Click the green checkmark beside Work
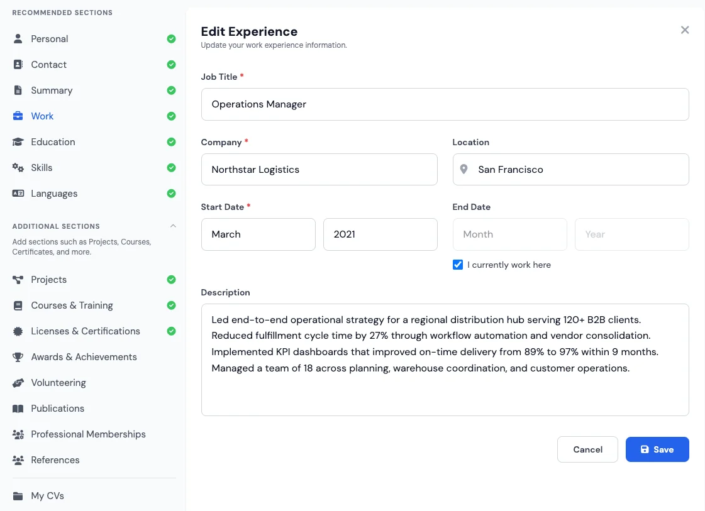 point(171,116)
